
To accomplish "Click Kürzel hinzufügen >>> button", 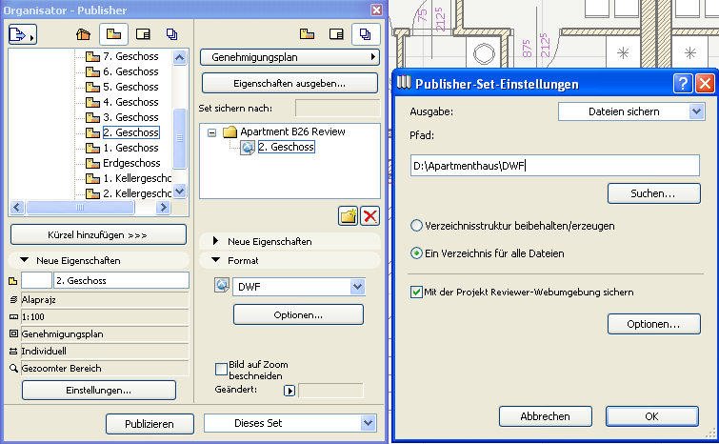I will [x=98, y=234].
